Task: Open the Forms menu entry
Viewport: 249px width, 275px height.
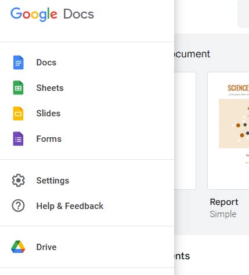Action: click(87, 139)
